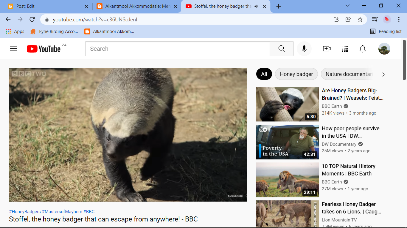This screenshot has width=407, height=228.
Task: Switch to the Alkantmooi Akkommodasie tab
Action: 136,6
